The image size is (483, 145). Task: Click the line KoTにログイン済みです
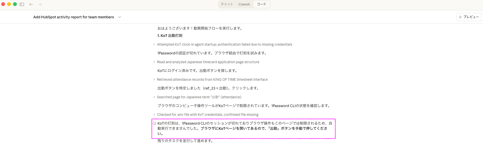(x=198, y=71)
